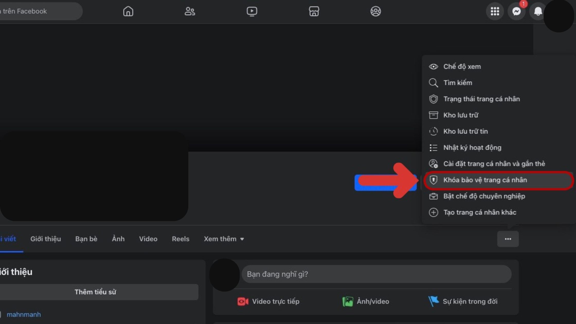Image resolution: width=576 pixels, height=324 pixels.
Task: Click the three-dots profile options button
Action: click(x=508, y=239)
